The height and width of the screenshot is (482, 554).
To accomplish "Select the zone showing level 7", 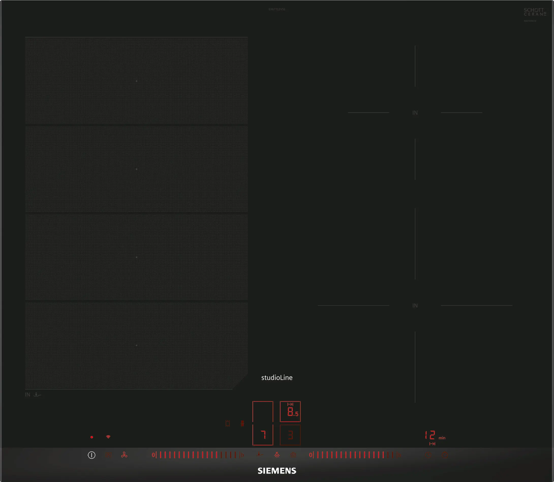I will [263, 435].
